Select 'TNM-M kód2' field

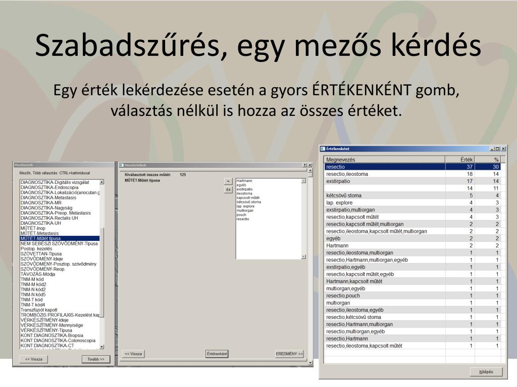60,284
